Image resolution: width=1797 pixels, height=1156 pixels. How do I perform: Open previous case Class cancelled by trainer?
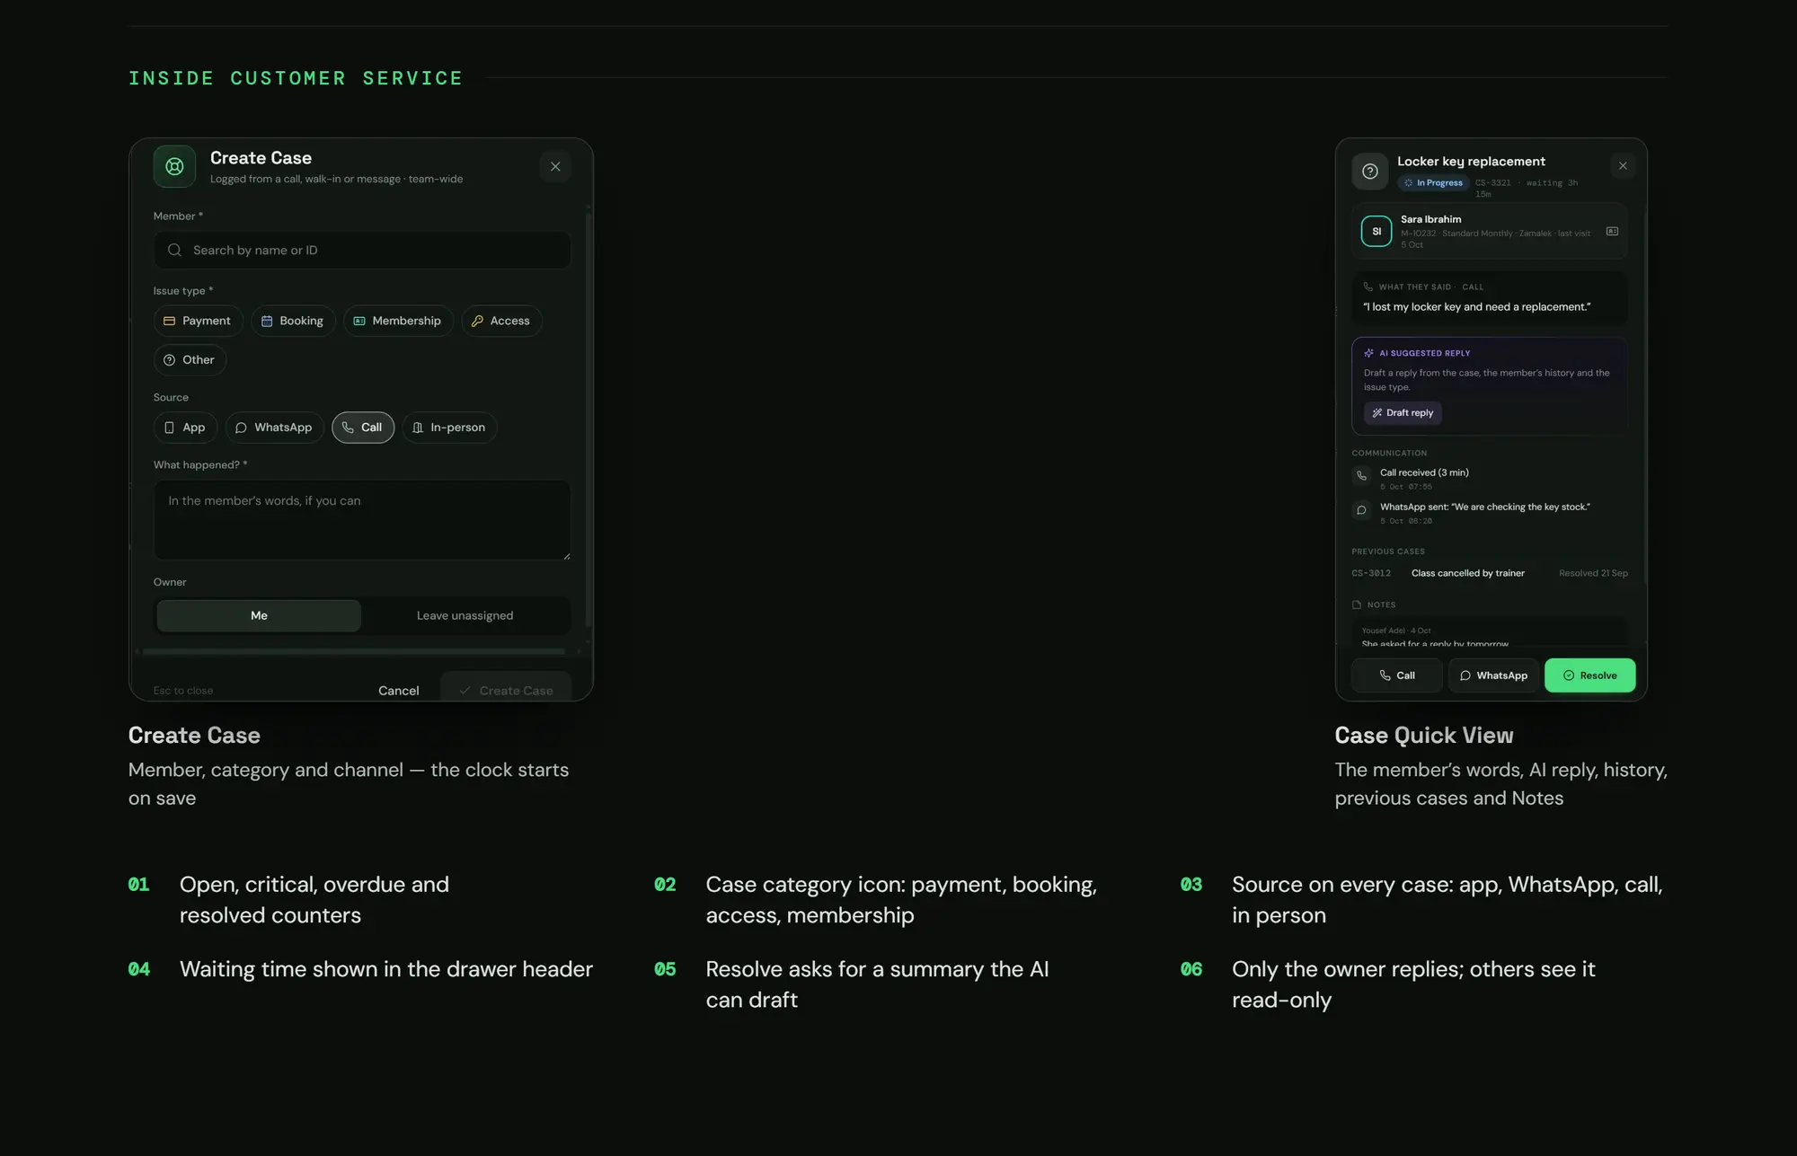[x=1490, y=573]
